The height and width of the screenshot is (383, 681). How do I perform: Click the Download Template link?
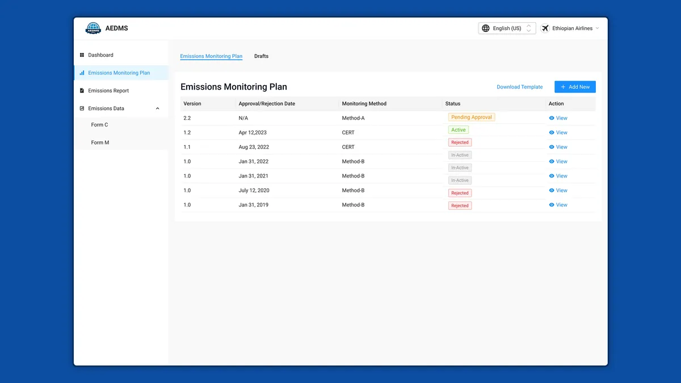[x=519, y=87]
